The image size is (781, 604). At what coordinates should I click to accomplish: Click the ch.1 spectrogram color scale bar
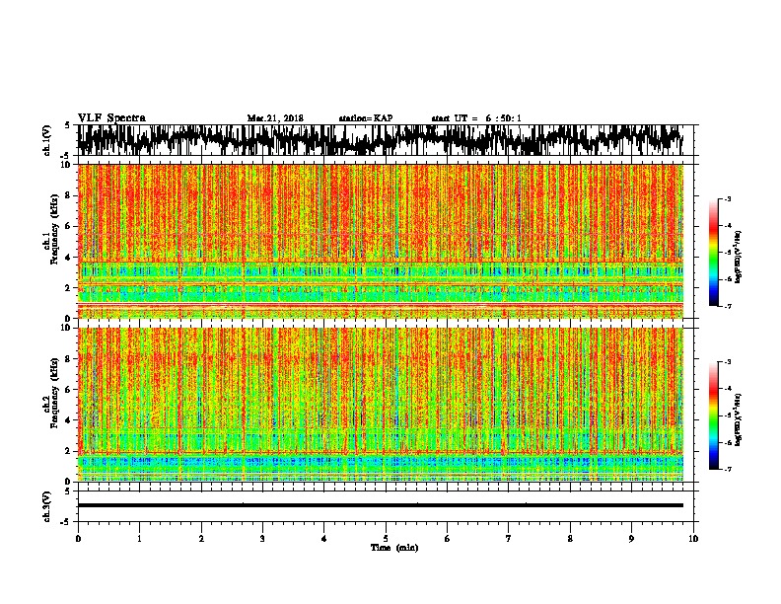click(714, 253)
